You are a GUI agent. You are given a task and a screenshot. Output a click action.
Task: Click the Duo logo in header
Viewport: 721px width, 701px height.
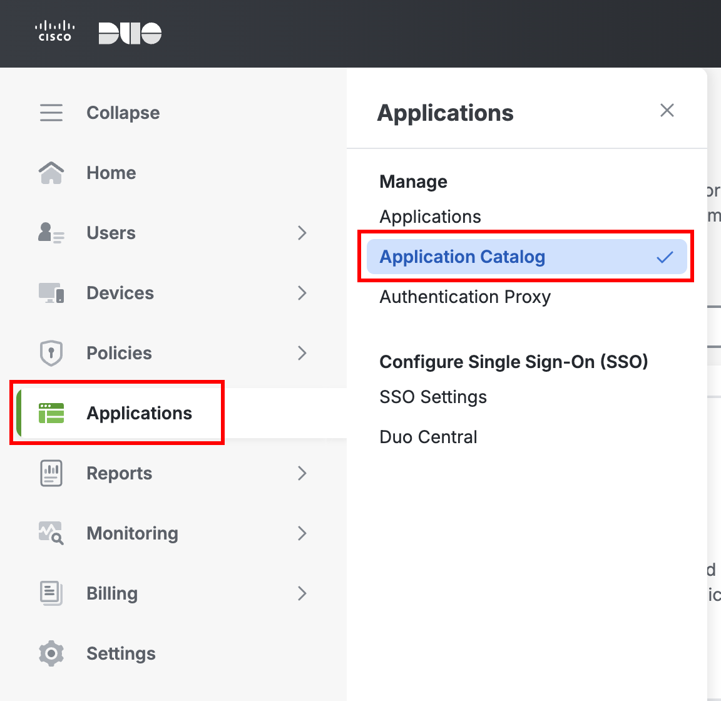point(130,33)
